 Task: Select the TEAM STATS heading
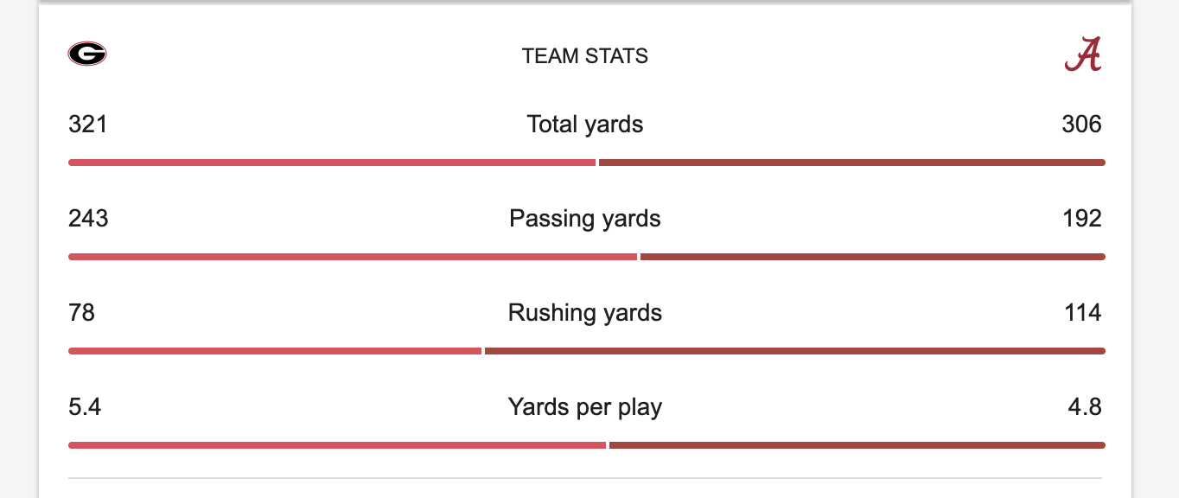point(585,56)
